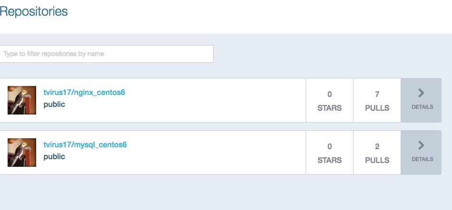The height and width of the screenshot is (210, 452).
Task: Click the public label under mysql_centos6
Action: point(54,156)
